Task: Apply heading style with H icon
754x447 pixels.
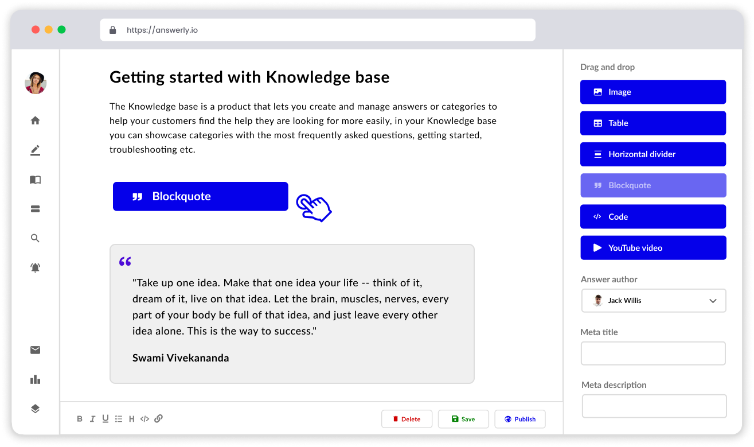Action: pos(131,419)
